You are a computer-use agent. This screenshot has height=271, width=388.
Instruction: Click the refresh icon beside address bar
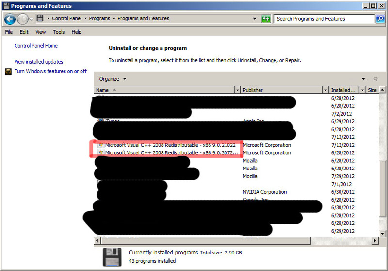pyautogui.click(x=266, y=19)
